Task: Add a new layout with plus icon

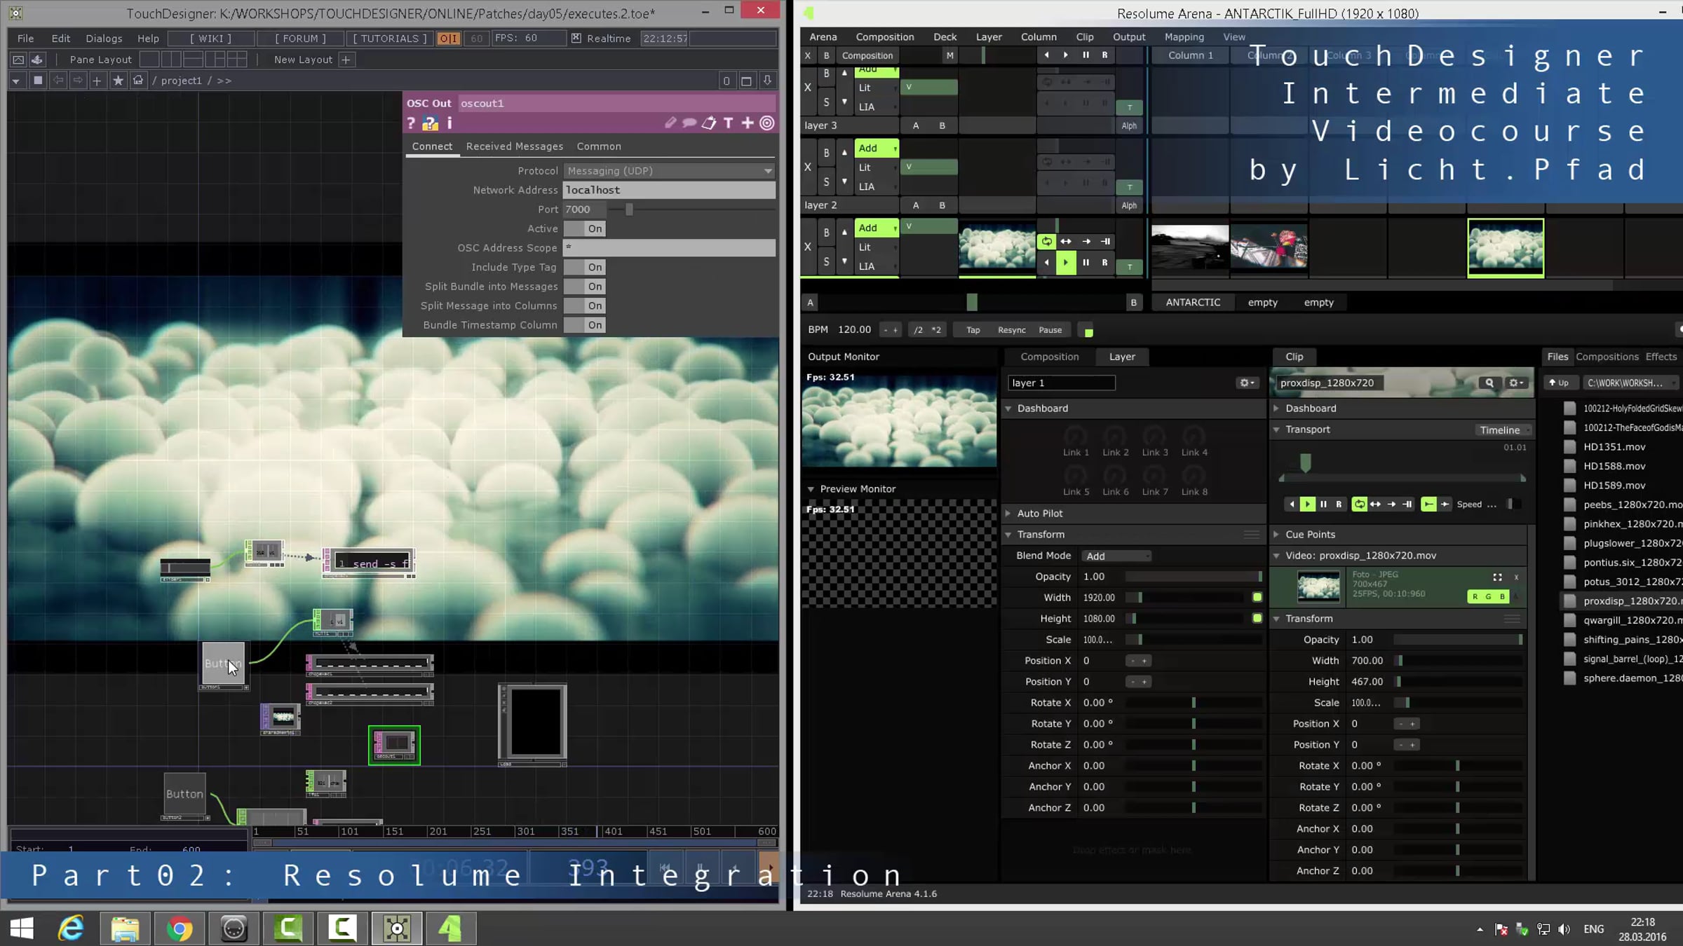Action: pos(346,60)
